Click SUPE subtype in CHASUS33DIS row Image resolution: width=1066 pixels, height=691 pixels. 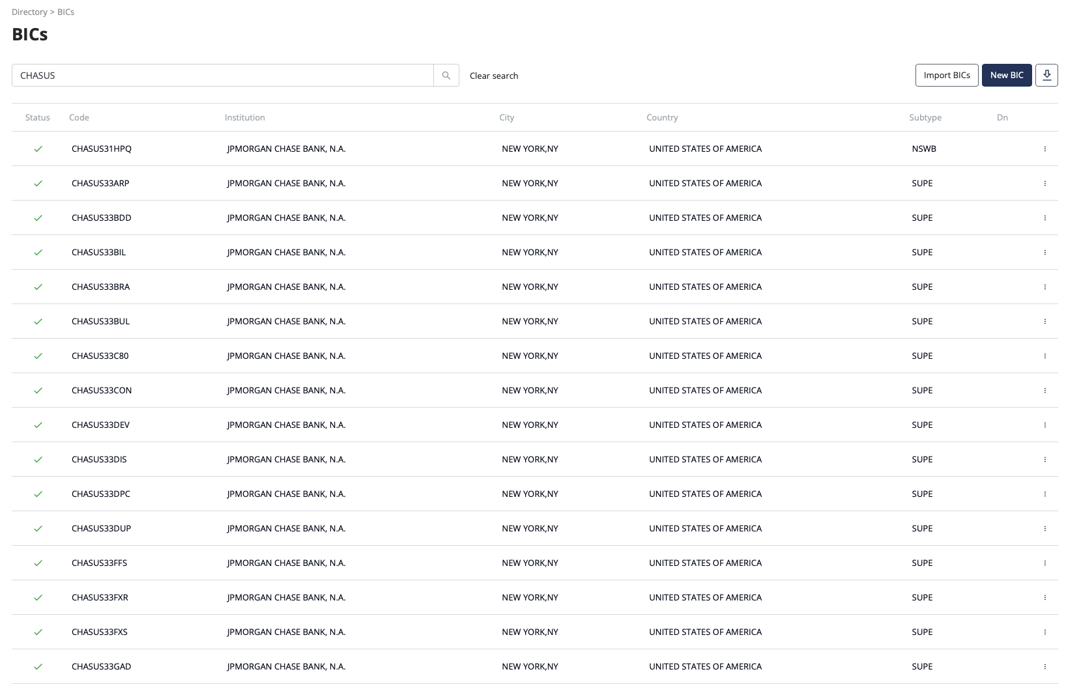click(922, 460)
